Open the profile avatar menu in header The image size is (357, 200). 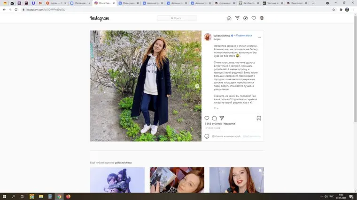(x=262, y=18)
